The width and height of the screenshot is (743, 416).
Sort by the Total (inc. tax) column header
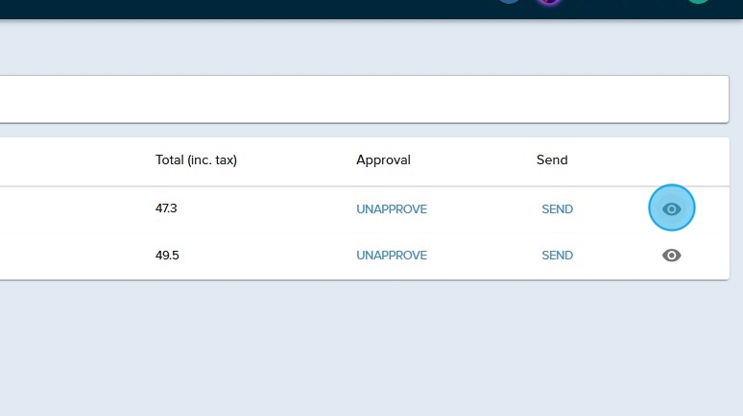point(196,160)
